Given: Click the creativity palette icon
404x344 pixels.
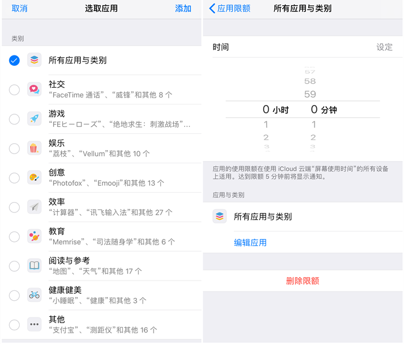Looking at the screenshot, I should pos(35,178).
